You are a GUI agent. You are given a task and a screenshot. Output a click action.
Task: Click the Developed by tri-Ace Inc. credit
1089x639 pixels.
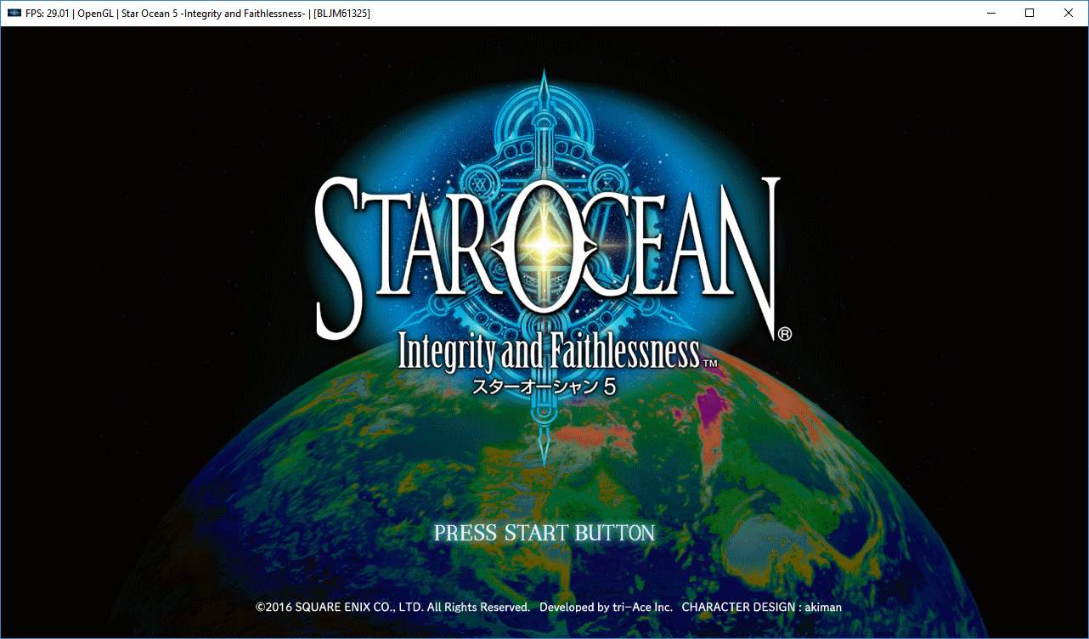tap(606, 608)
